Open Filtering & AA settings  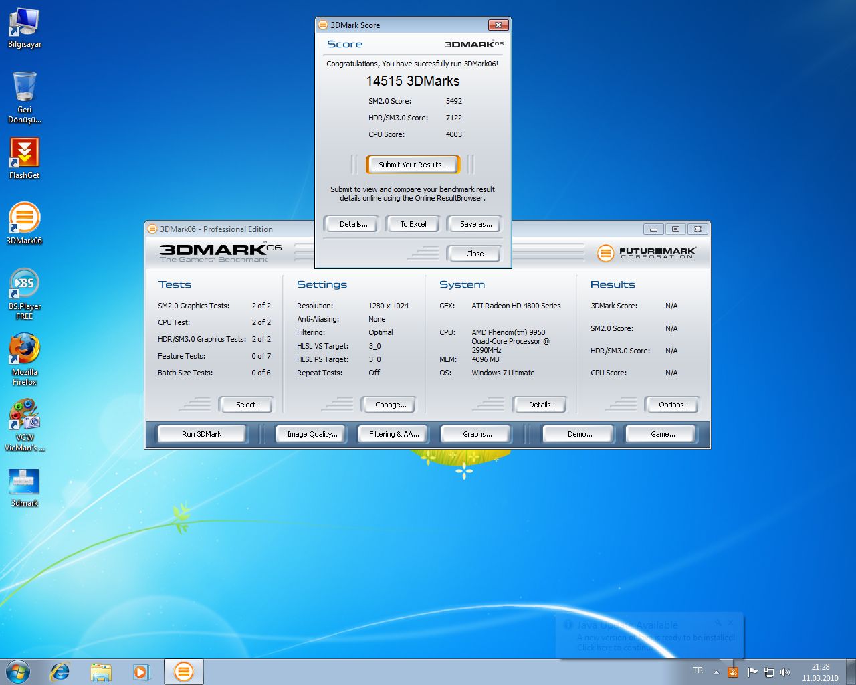pos(394,434)
